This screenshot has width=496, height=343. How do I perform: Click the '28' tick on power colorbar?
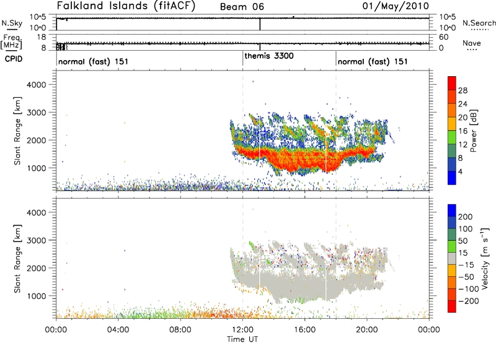(463, 90)
